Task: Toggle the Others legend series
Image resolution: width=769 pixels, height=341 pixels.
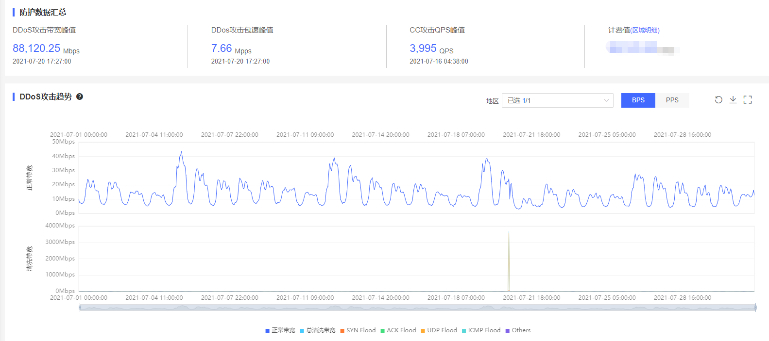Action: 518,330
